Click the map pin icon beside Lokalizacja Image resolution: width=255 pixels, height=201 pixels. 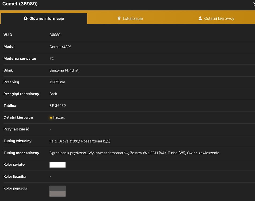pyautogui.click(x=119, y=18)
